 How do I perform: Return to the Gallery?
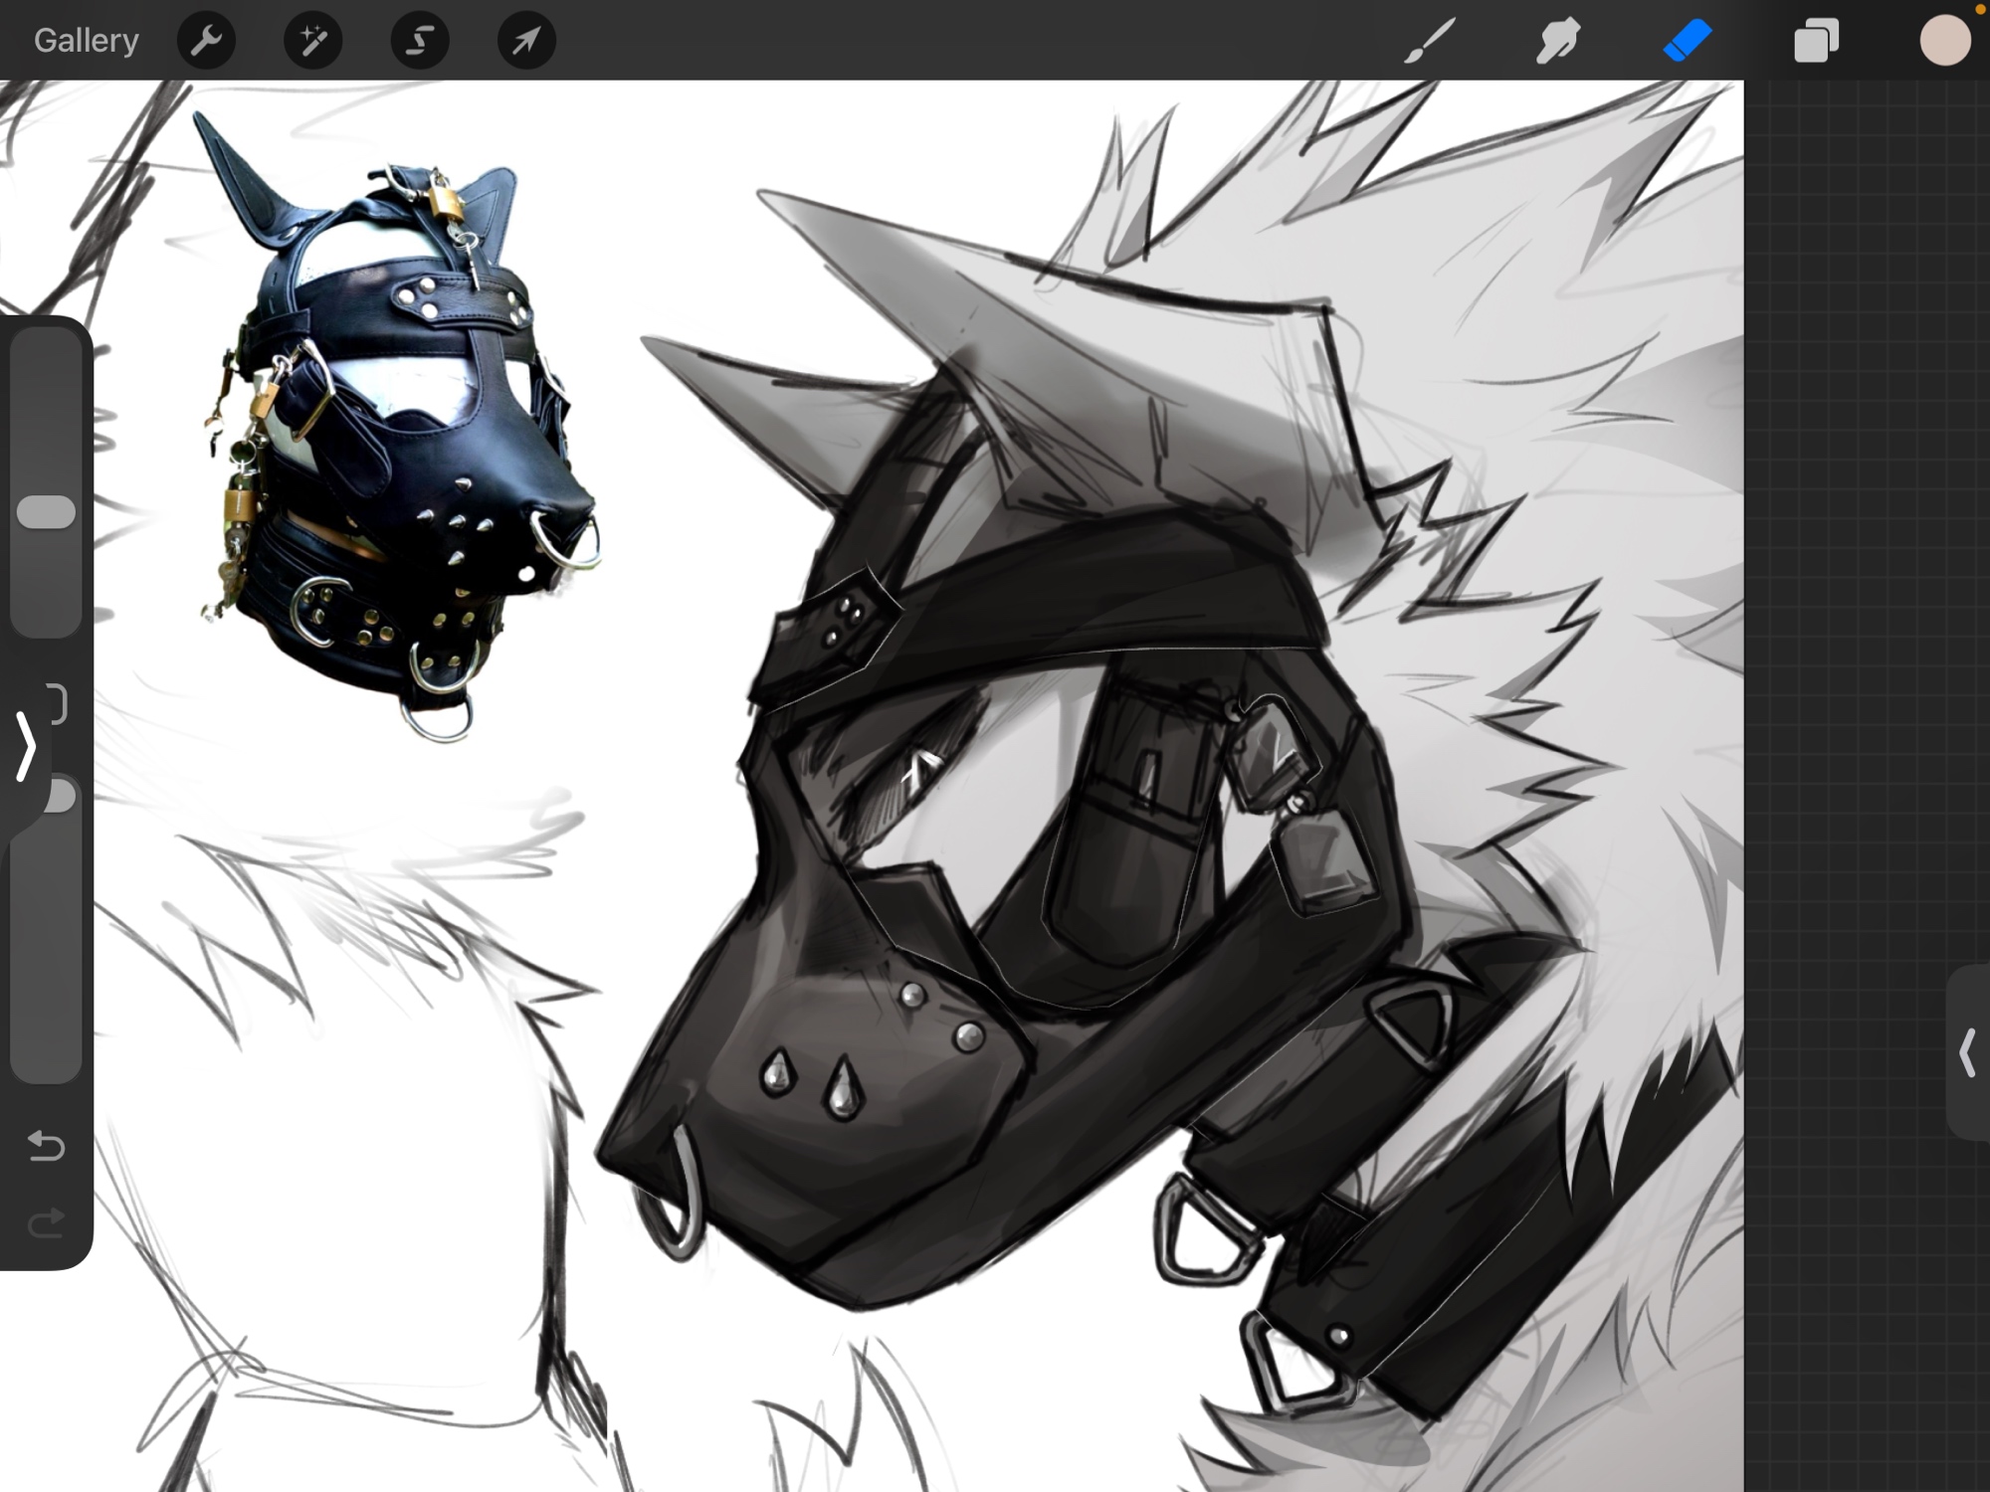click(x=86, y=41)
